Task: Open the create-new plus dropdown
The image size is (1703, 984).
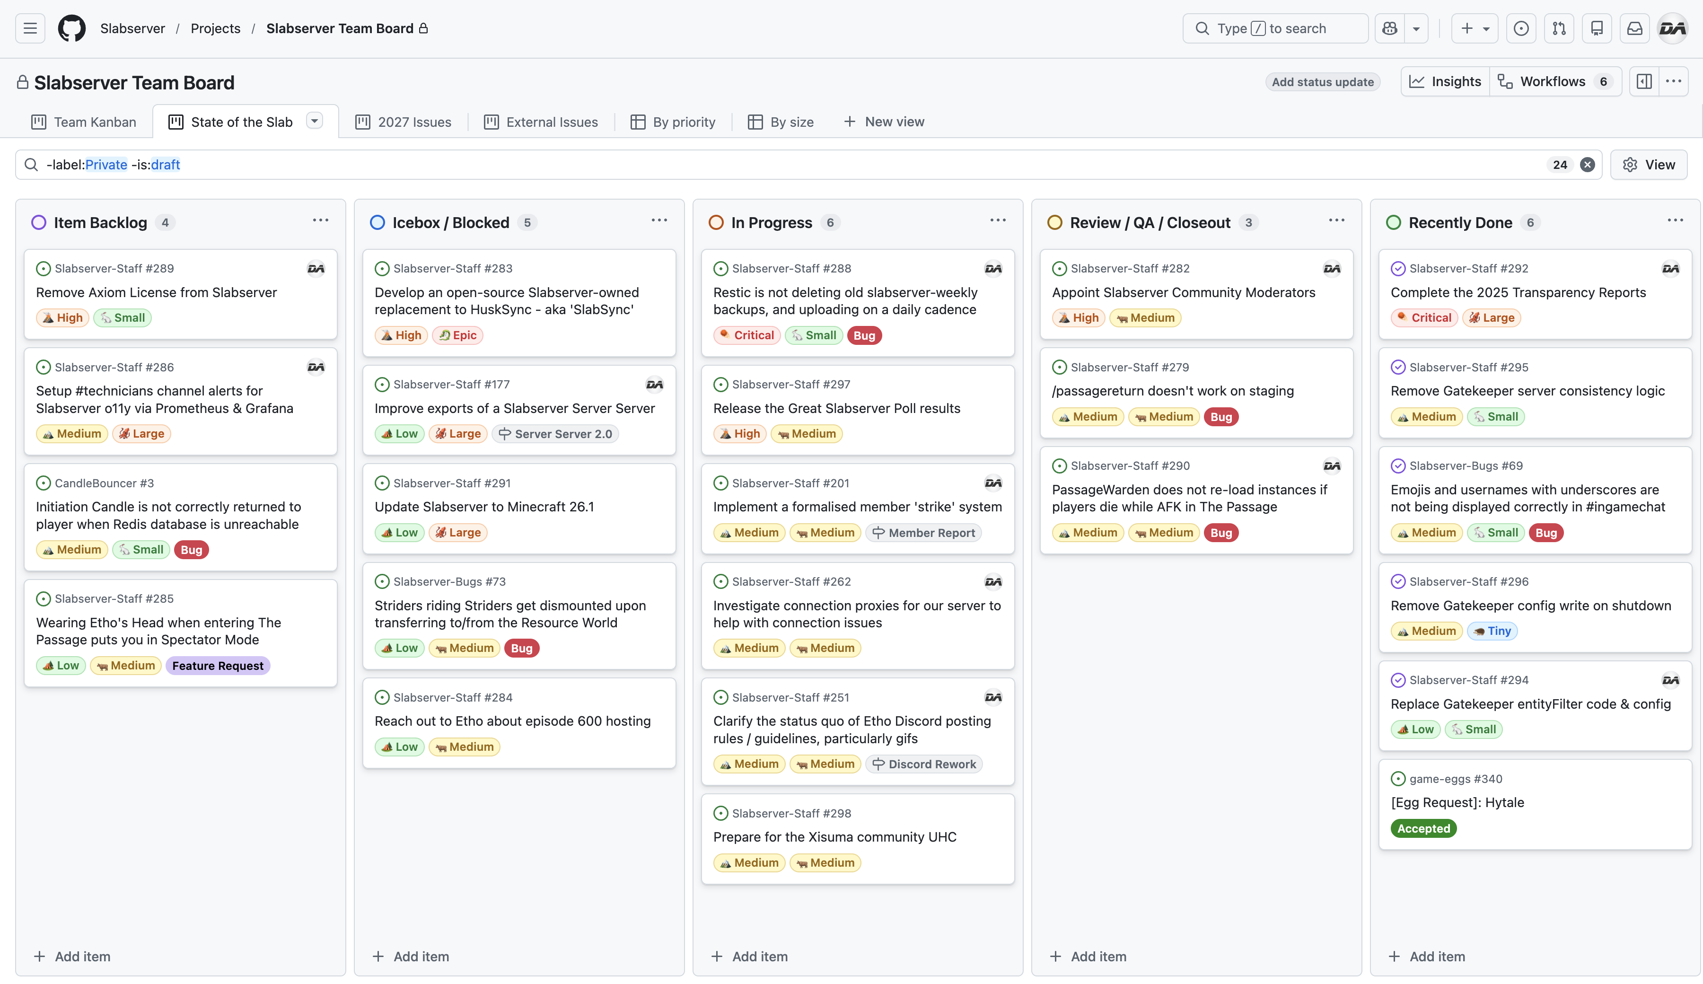Action: [x=1475, y=28]
